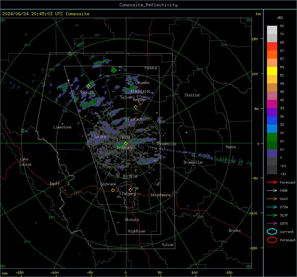The height and width of the screenshot is (277, 297).
Task: Click the Blackfalds town label
Action: pos(140,91)
